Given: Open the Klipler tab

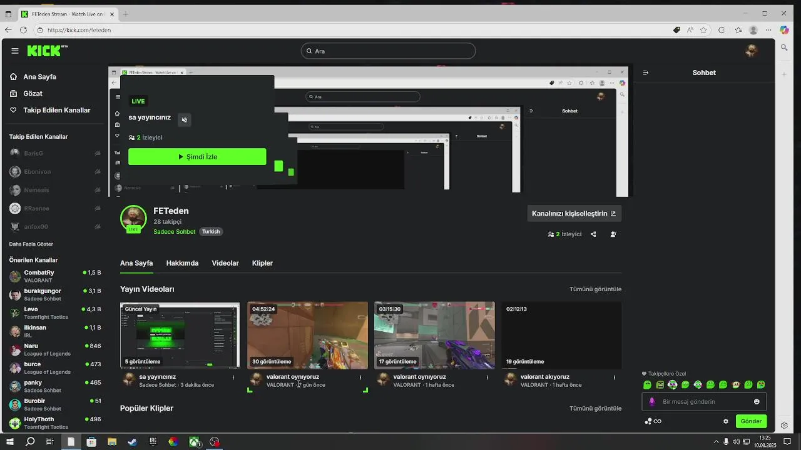Looking at the screenshot, I should coord(262,263).
